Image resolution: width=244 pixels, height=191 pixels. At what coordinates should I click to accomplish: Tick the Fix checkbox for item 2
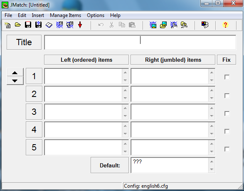coord(227,96)
